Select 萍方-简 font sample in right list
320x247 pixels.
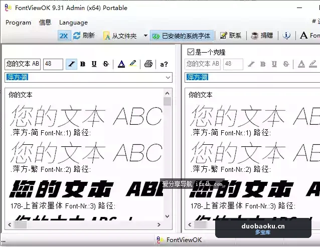click(255, 116)
